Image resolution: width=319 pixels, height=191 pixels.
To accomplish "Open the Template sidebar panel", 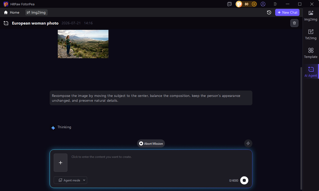I will click(x=310, y=53).
